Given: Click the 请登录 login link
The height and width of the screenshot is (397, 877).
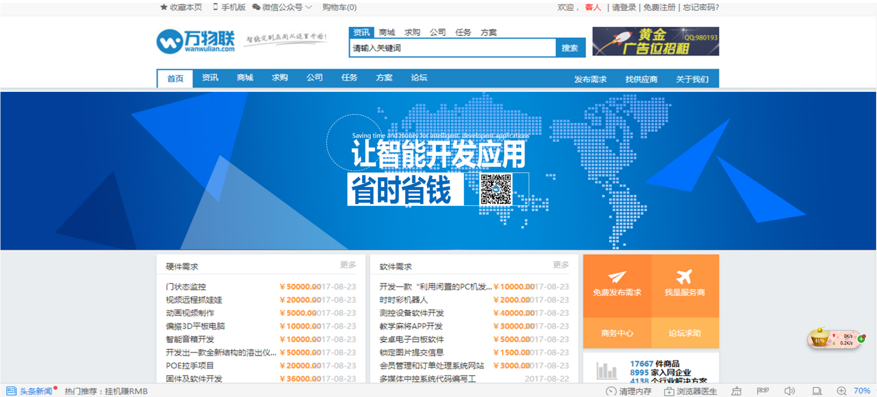Looking at the screenshot, I should tap(624, 7).
